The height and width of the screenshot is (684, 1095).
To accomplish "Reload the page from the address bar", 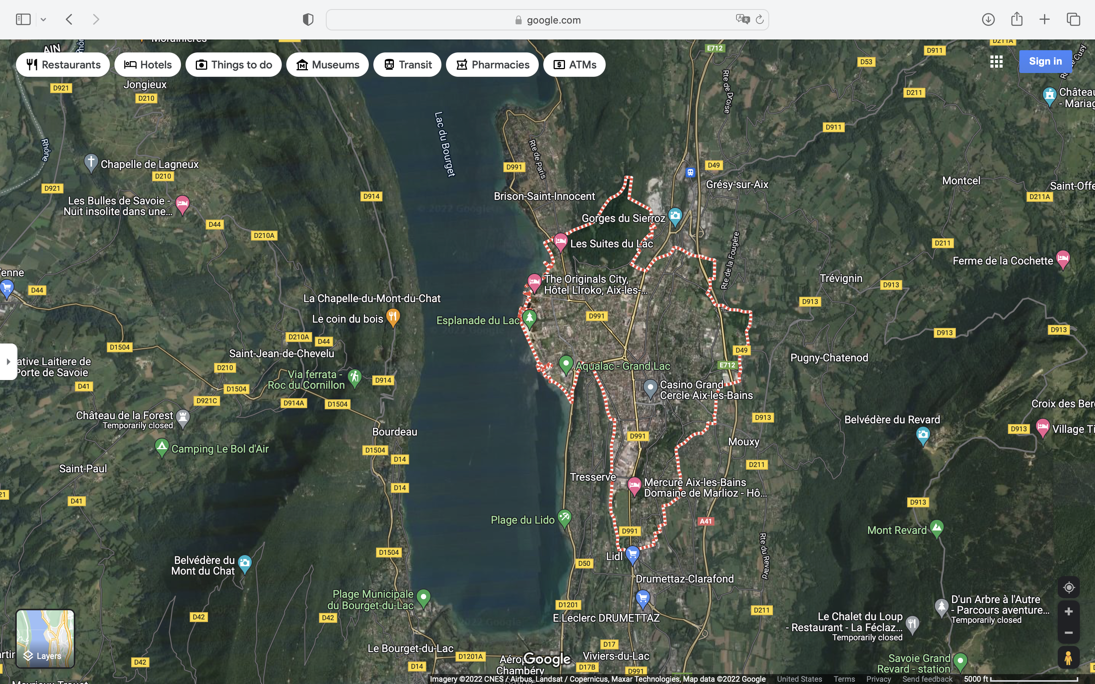I will (760, 19).
